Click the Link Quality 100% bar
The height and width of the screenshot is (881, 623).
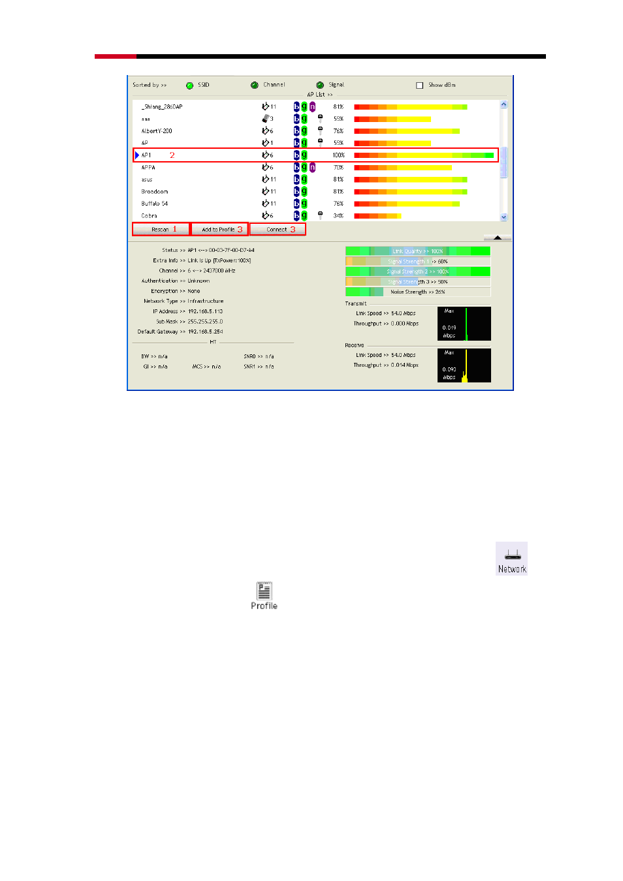pyautogui.click(x=418, y=251)
